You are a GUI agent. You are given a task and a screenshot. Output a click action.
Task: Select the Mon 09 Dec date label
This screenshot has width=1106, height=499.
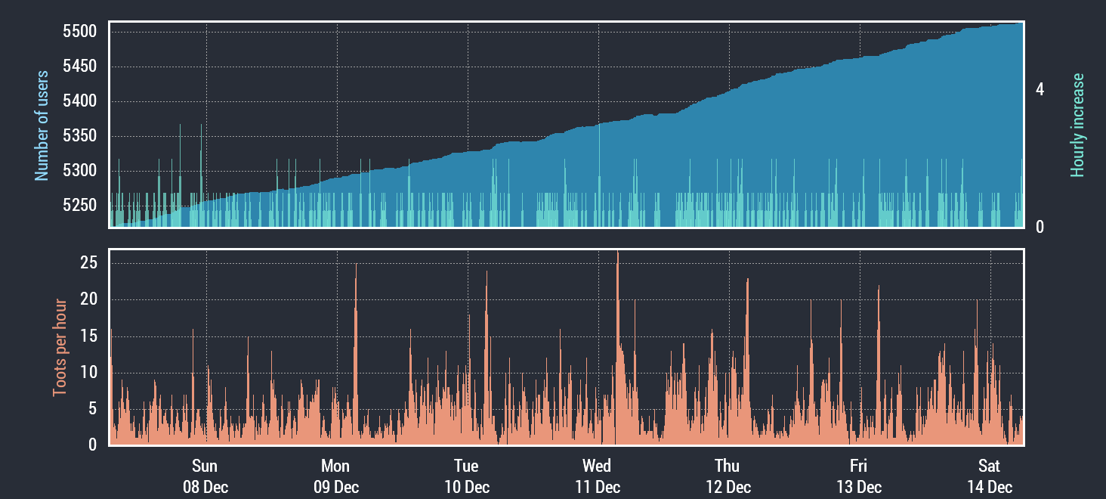335,476
